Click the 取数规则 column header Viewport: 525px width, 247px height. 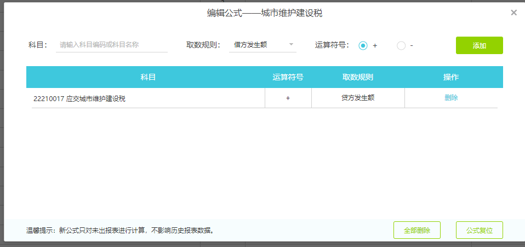(358, 77)
